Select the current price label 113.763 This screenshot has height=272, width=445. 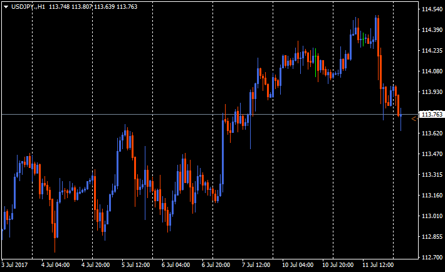(x=432, y=115)
